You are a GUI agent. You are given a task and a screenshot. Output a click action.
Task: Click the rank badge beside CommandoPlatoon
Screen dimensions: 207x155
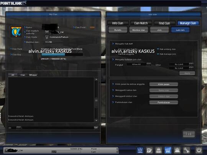(47, 37)
